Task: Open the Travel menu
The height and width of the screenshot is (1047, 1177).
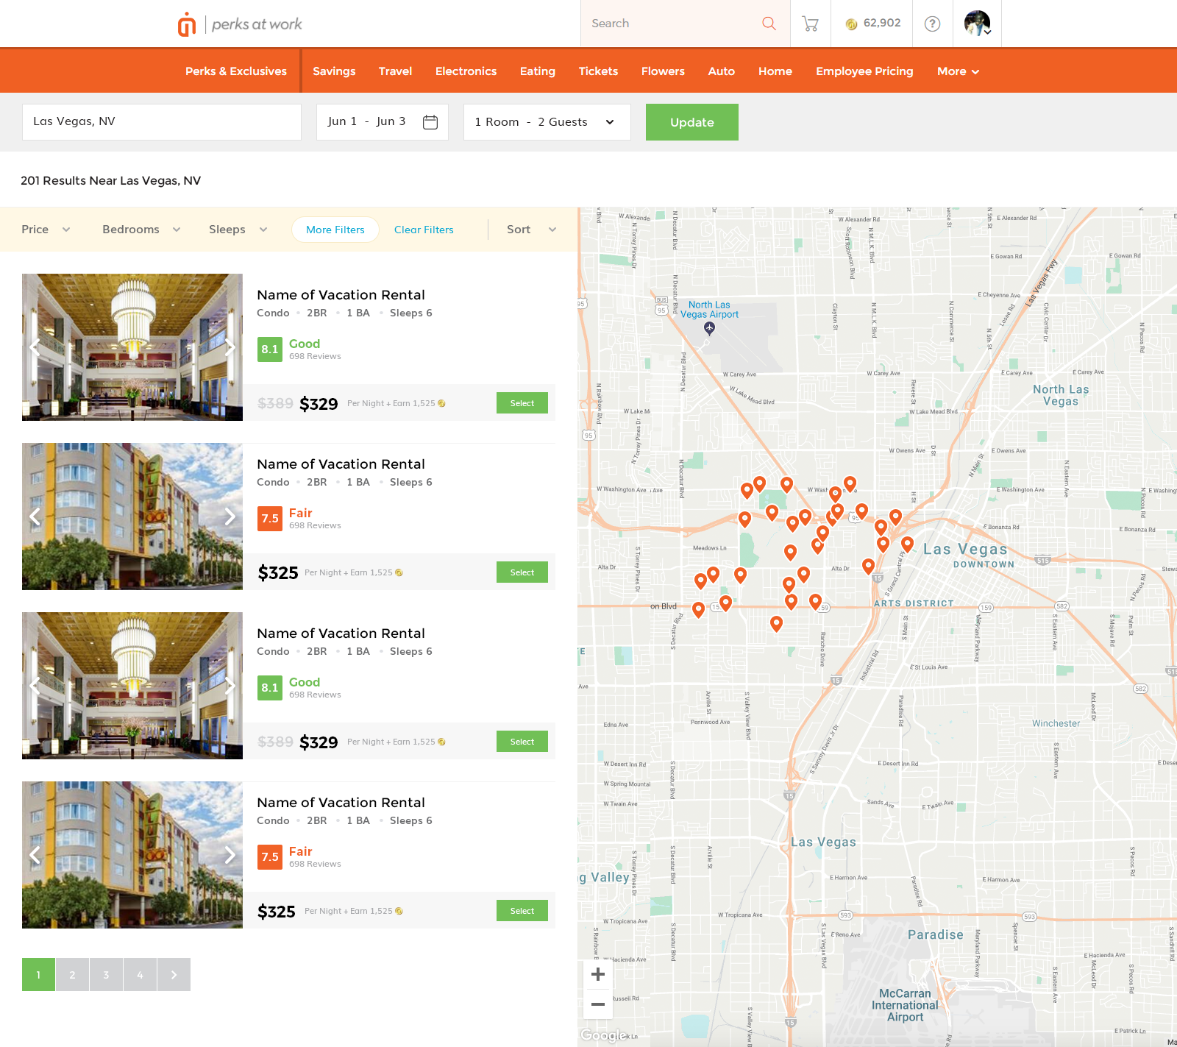Action: click(x=395, y=71)
